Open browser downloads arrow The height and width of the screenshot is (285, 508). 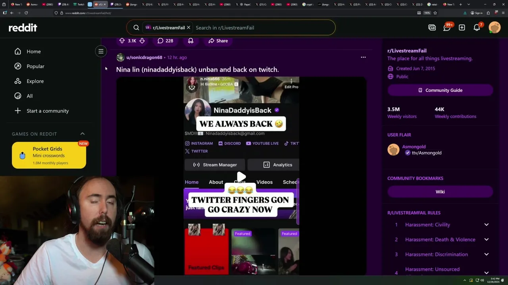(x=465, y=13)
